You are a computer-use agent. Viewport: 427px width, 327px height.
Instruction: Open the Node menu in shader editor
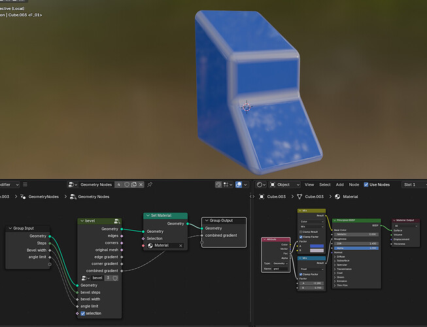[354, 184]
